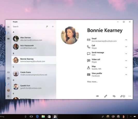The height and width of the screenshot is (119, 138).
Task: Expand the View profile Facebook chevron
Action: pyautogui.click(x=126, y=74)
